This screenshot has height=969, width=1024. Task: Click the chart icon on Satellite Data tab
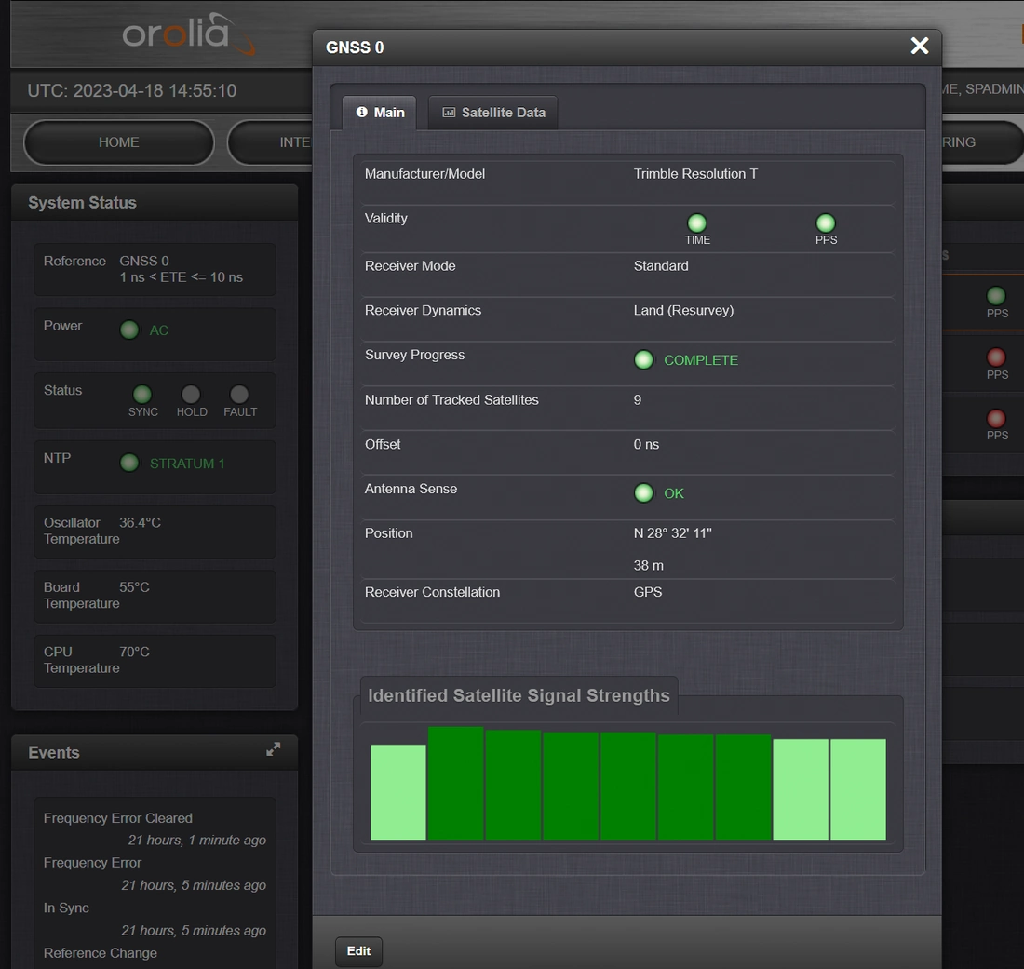(x=449, y=113)
